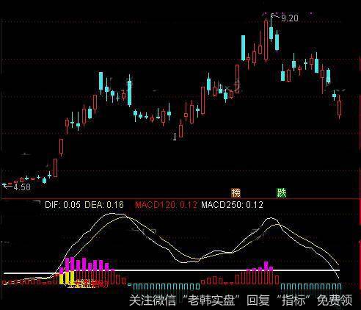Screen dimensions: 361x310
Task: Click the white "1" marker below the candlestick
Action: (175, 137)
